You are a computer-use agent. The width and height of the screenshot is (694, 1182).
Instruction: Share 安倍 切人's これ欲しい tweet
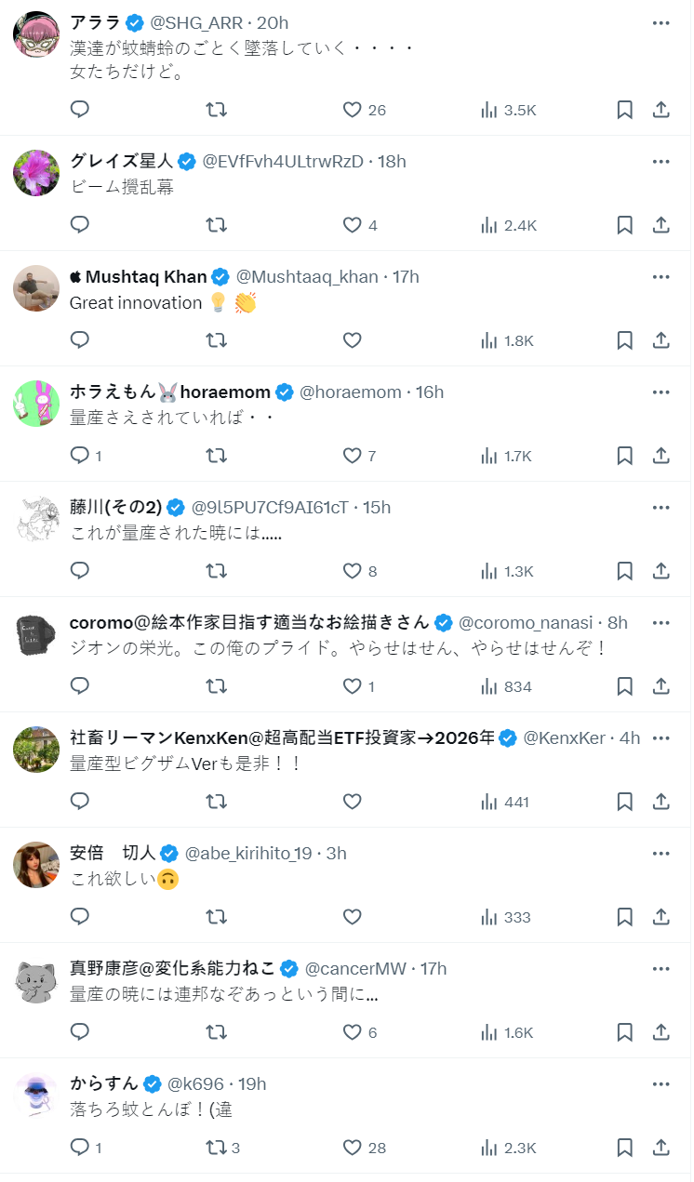tap(661, 917)
